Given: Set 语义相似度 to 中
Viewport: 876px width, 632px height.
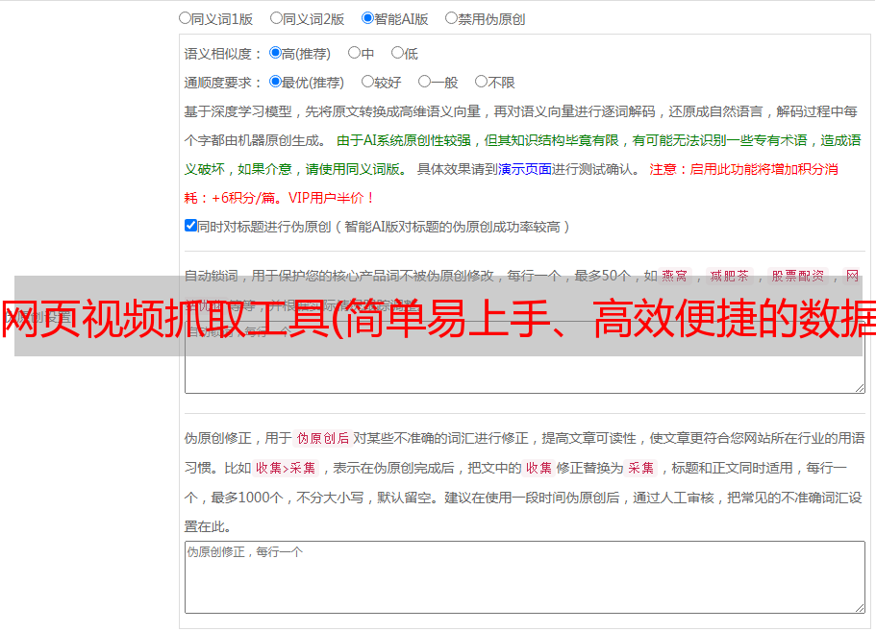Looking at the screenshot, I should pos(354,53).
